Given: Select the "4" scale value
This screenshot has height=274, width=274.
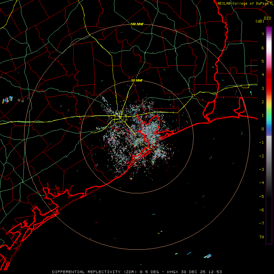Looking at the screenshot, I should pos(263,75).
